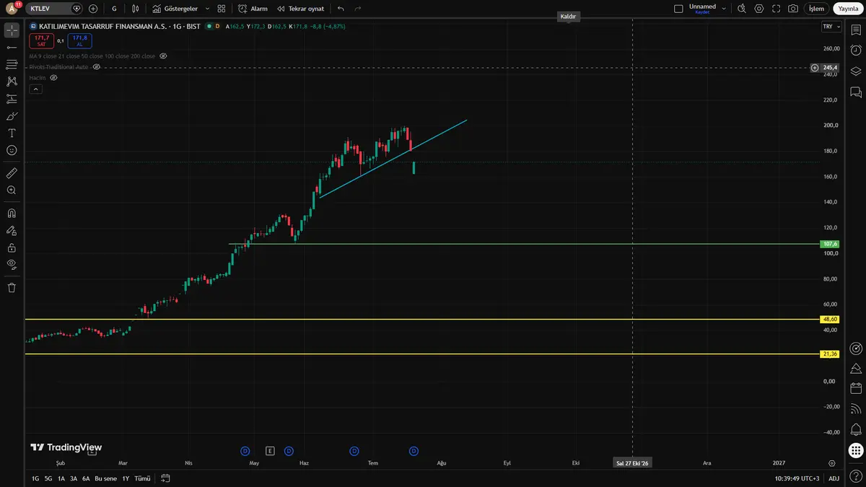866x487 pixels.
Task: Open the quick search icon
Action: (x=742, y=9)
